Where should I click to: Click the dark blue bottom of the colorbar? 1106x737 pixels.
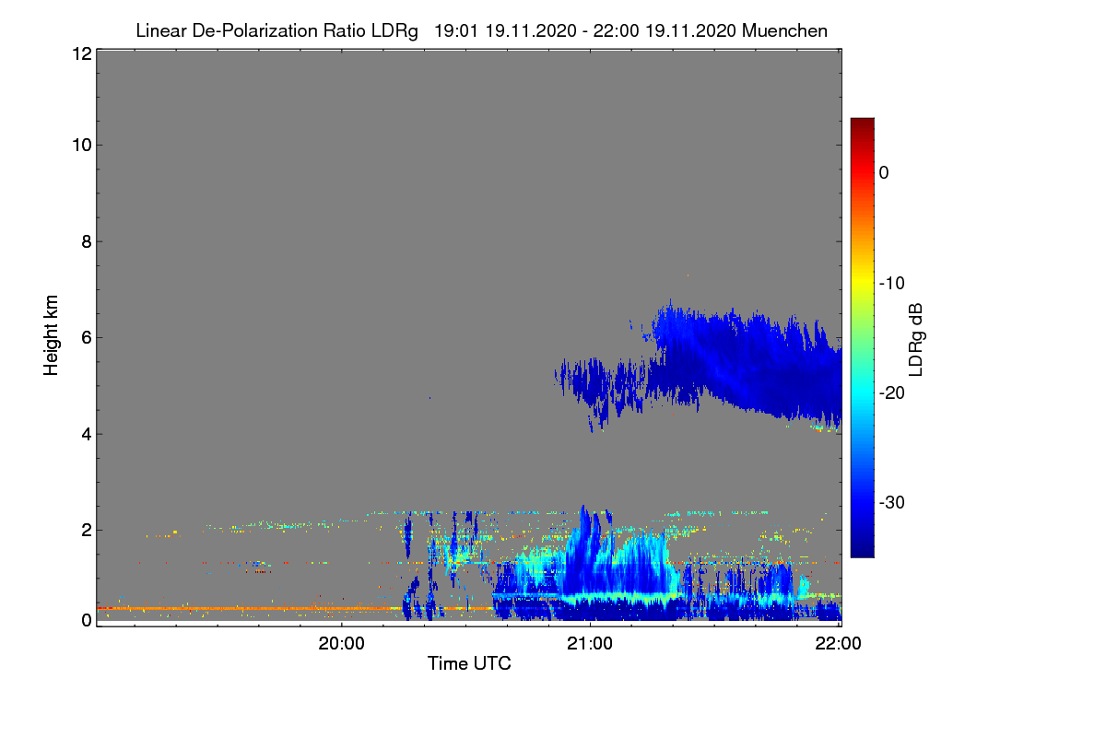coord(862,549)
